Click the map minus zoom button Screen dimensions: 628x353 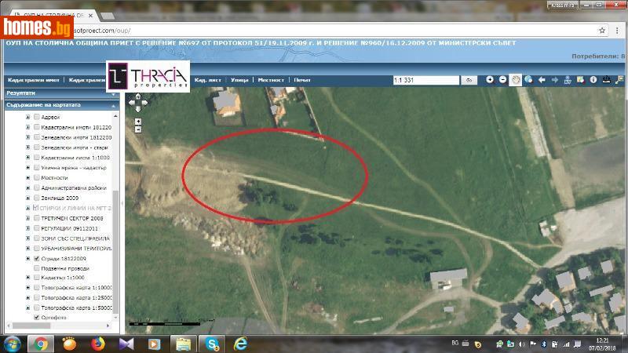click(x=138, y=129)
